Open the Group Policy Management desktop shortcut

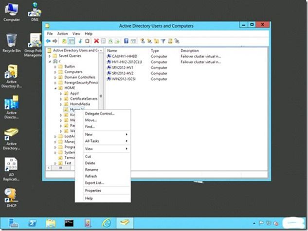(x=34, y=45)
